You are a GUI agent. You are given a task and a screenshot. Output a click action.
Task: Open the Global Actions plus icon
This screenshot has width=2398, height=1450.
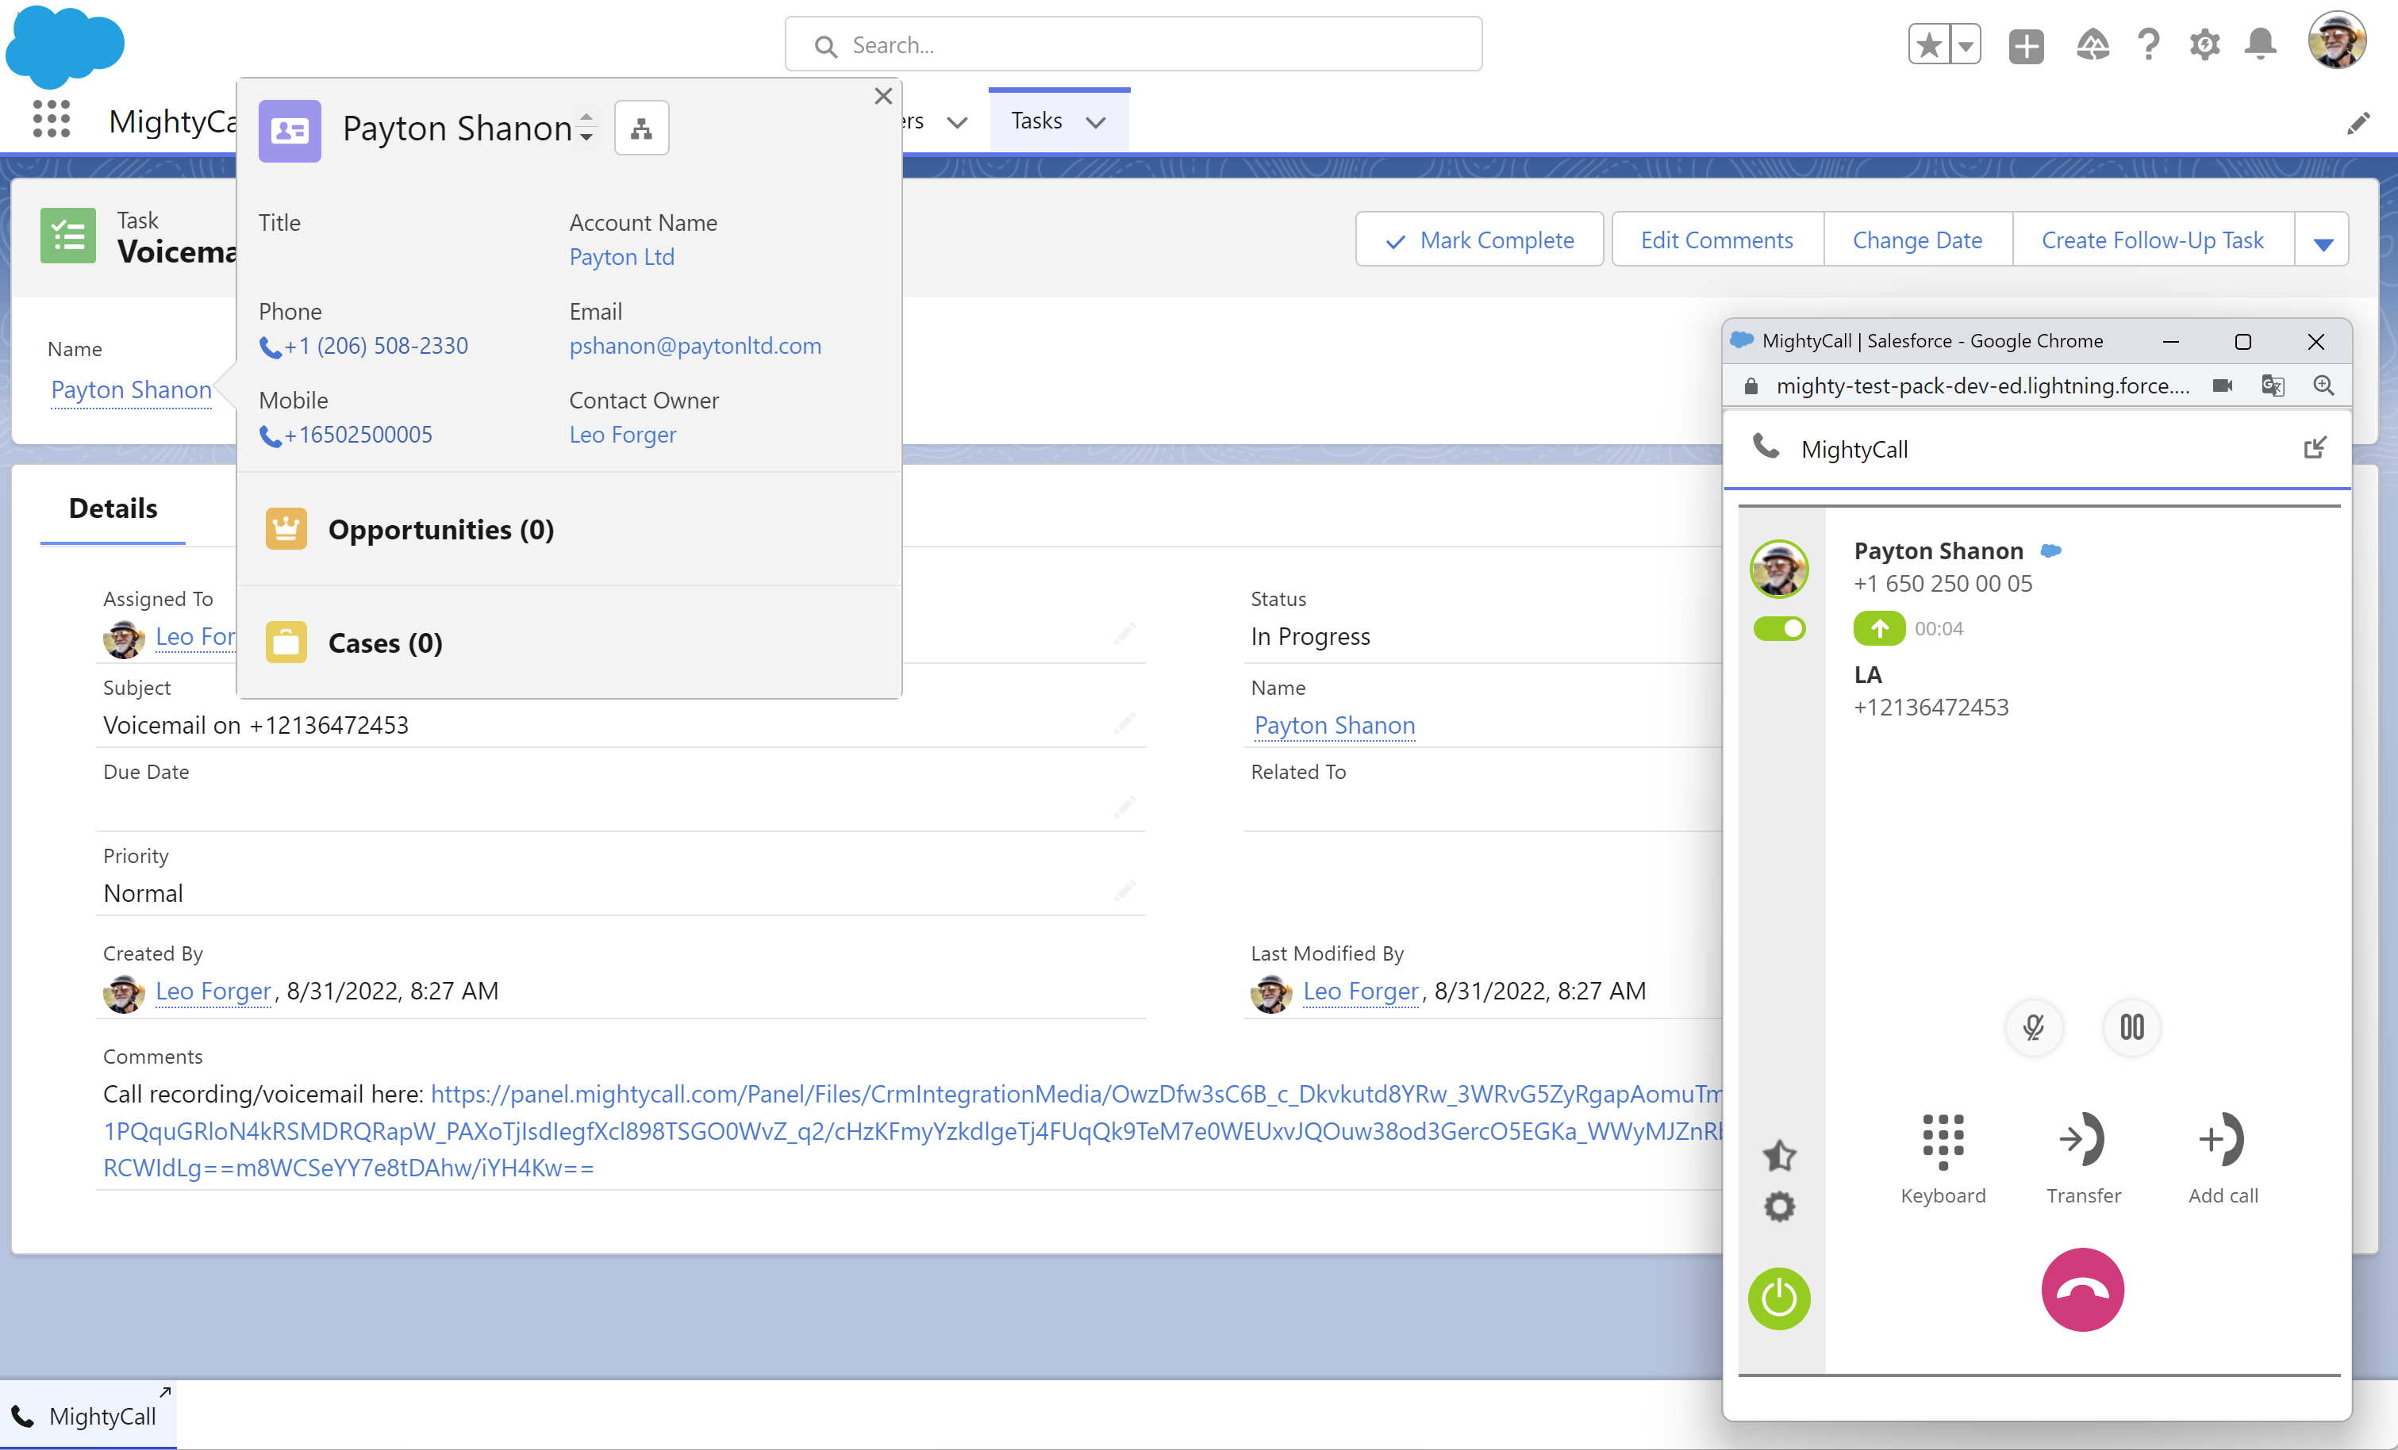point(2026,46)
